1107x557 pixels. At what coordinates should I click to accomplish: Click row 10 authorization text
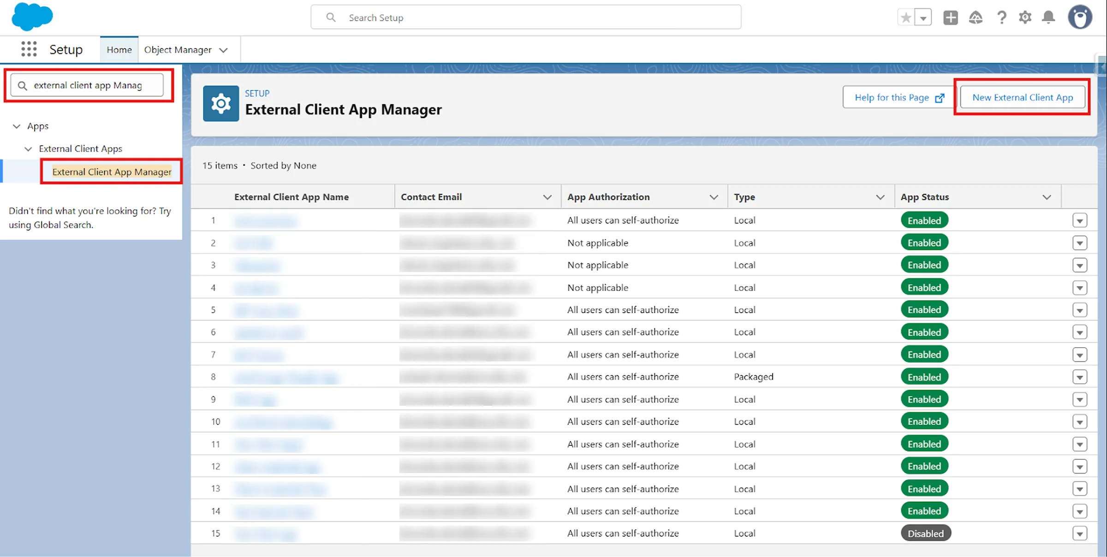click(x=623, y=421)
